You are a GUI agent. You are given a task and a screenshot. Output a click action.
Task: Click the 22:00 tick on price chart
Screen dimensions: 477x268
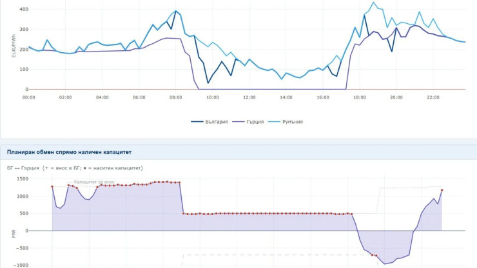pos(433,97)
